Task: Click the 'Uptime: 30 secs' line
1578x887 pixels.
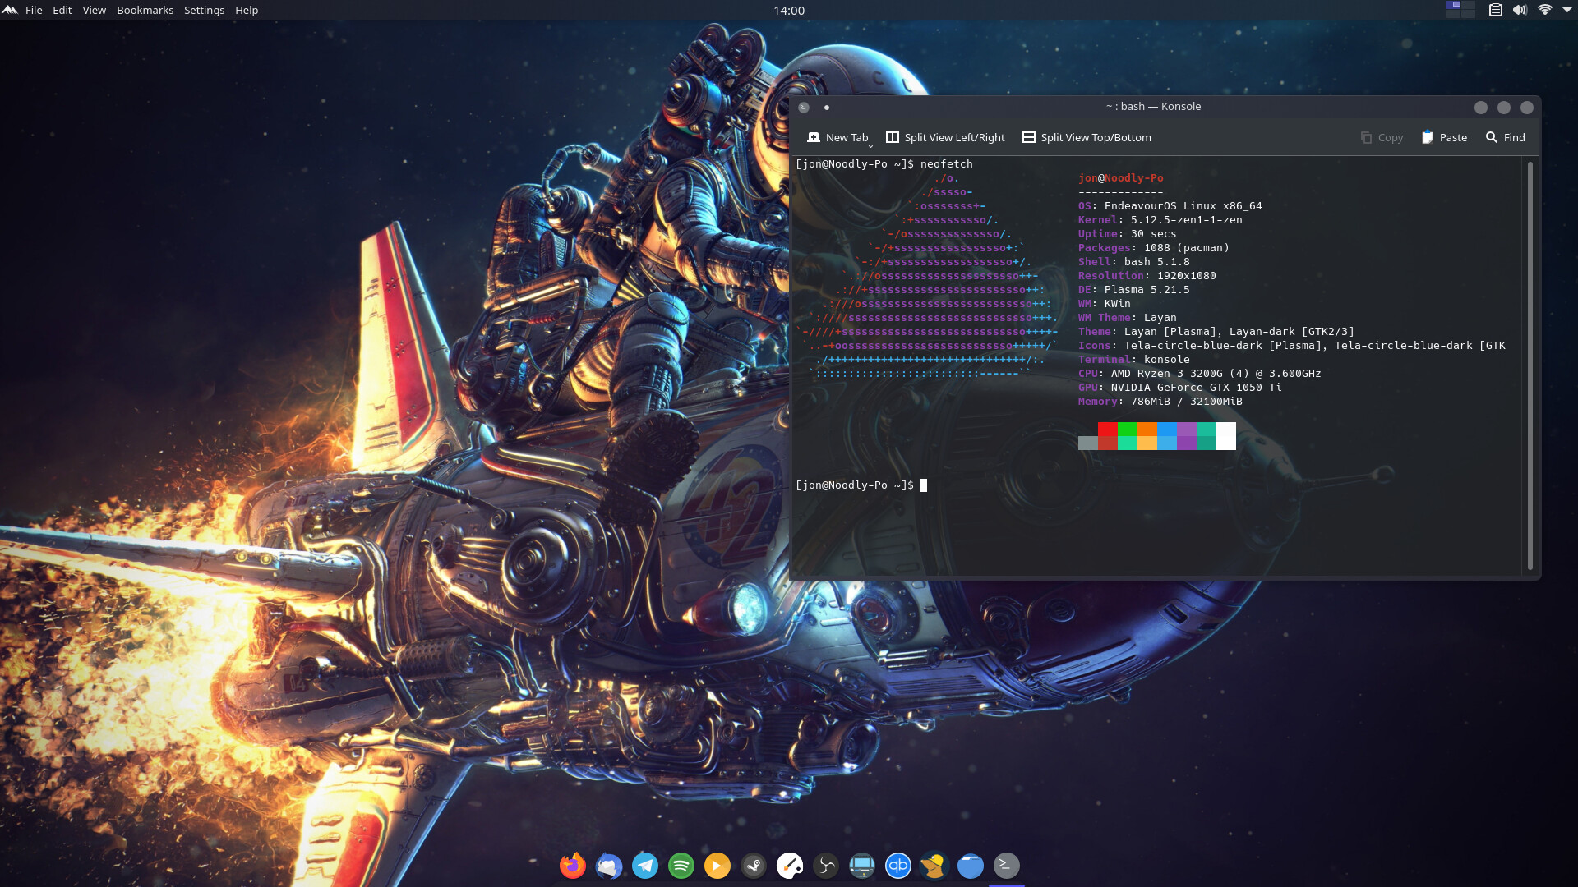Action: [x=1127, y=234]
